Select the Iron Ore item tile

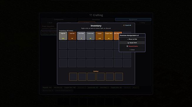[x=72, y=36]
